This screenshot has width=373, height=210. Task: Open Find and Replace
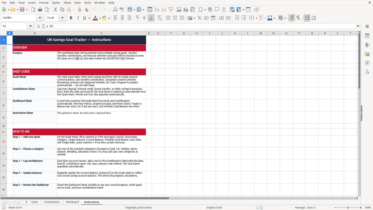(115, 10)
